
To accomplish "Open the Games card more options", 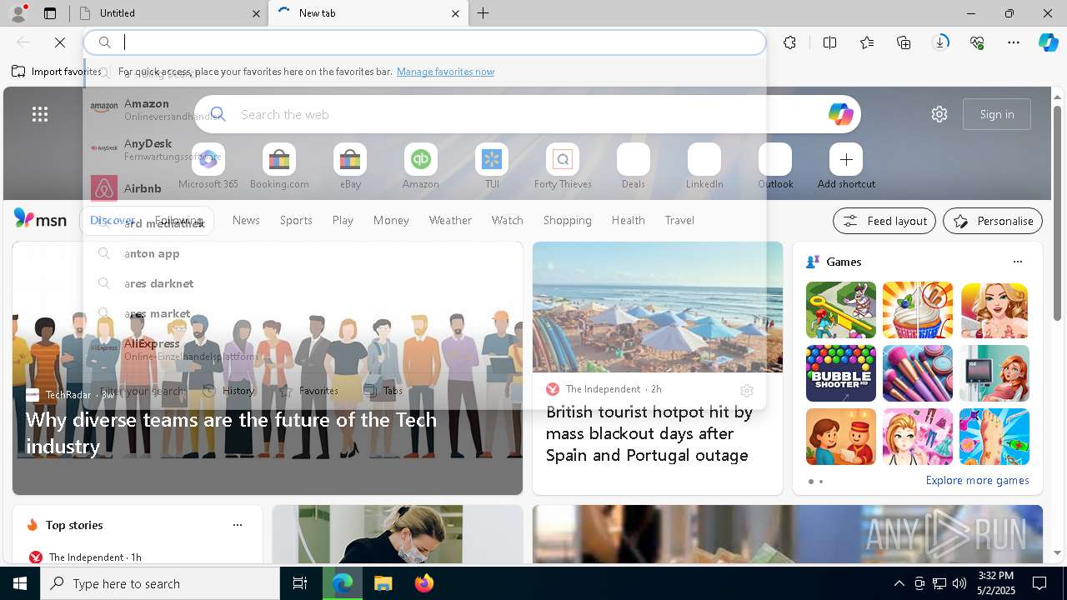I will 1018,262.
